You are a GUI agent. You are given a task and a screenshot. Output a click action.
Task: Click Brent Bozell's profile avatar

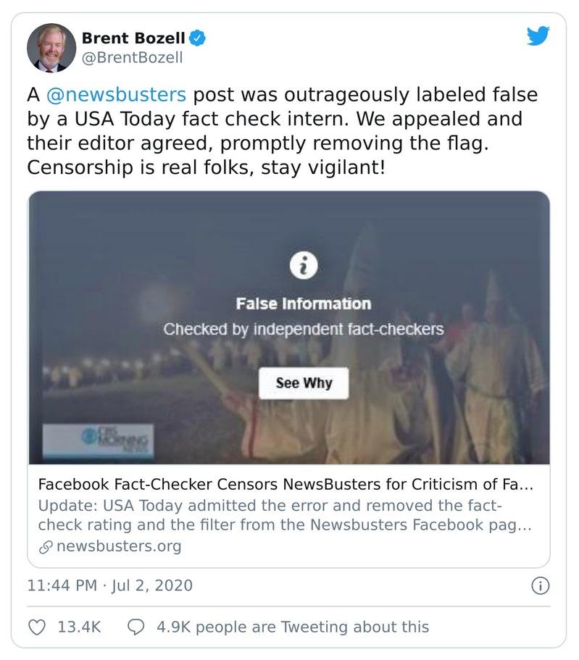(51, 48)
